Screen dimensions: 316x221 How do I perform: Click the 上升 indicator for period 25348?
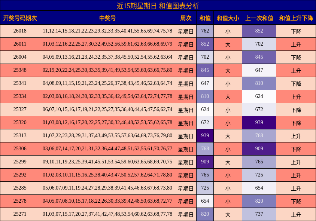click(x=296, y=70)
